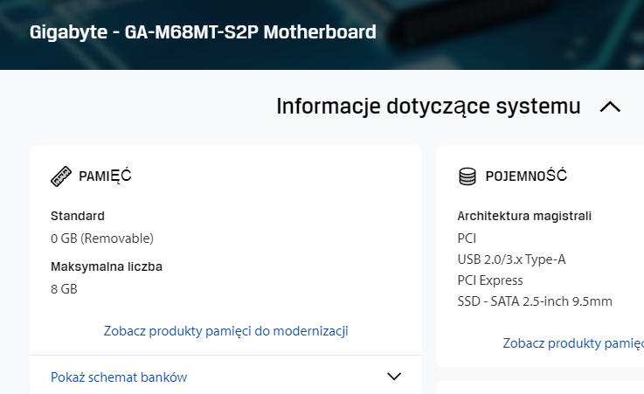644x394 pixels.
Task: Click the Standard memory label
Action: tap(78, 216)
